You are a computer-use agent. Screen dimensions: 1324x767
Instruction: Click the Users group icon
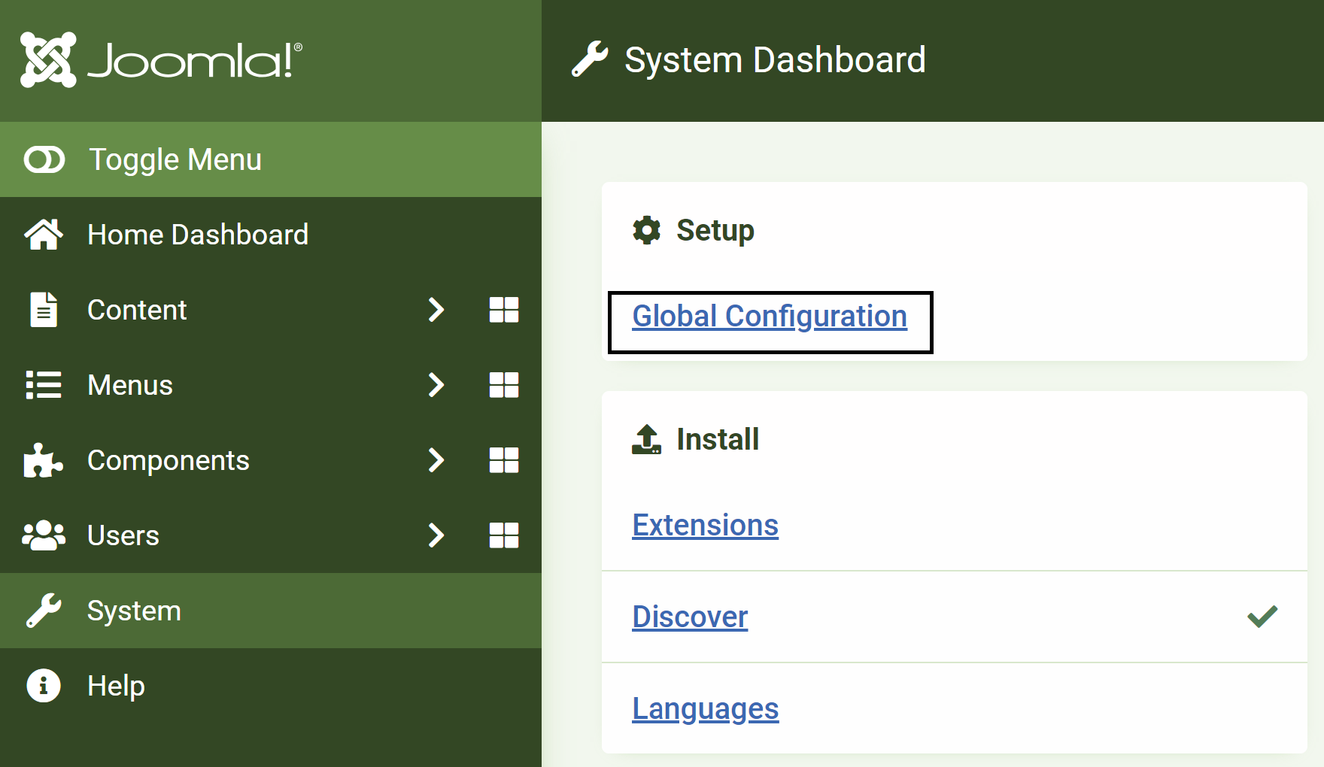pos(44,535)
